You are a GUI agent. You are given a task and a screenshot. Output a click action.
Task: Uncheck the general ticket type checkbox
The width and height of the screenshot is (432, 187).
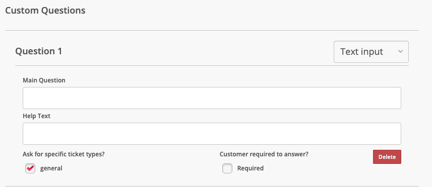(x=30, y=168)
